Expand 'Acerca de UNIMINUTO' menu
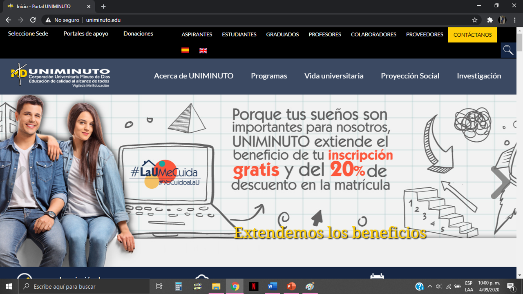Screen dimensions: 523x294 [x=194, y=76]
